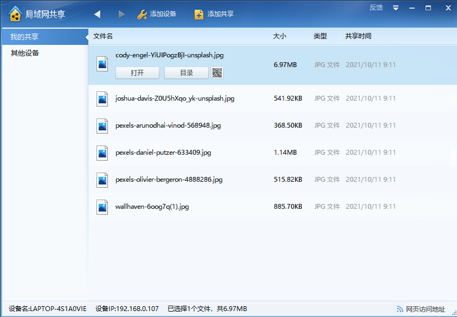Click the 添加设备 wrench icon

142,14
